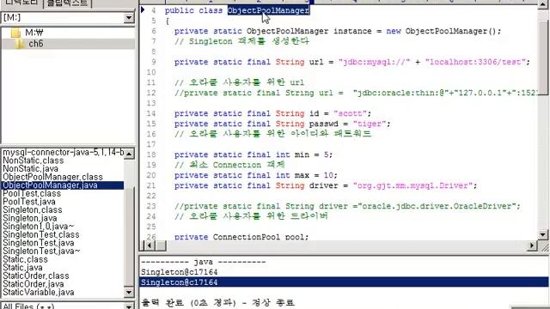Open the All Files filter dropdown

[x=129, y=306]
